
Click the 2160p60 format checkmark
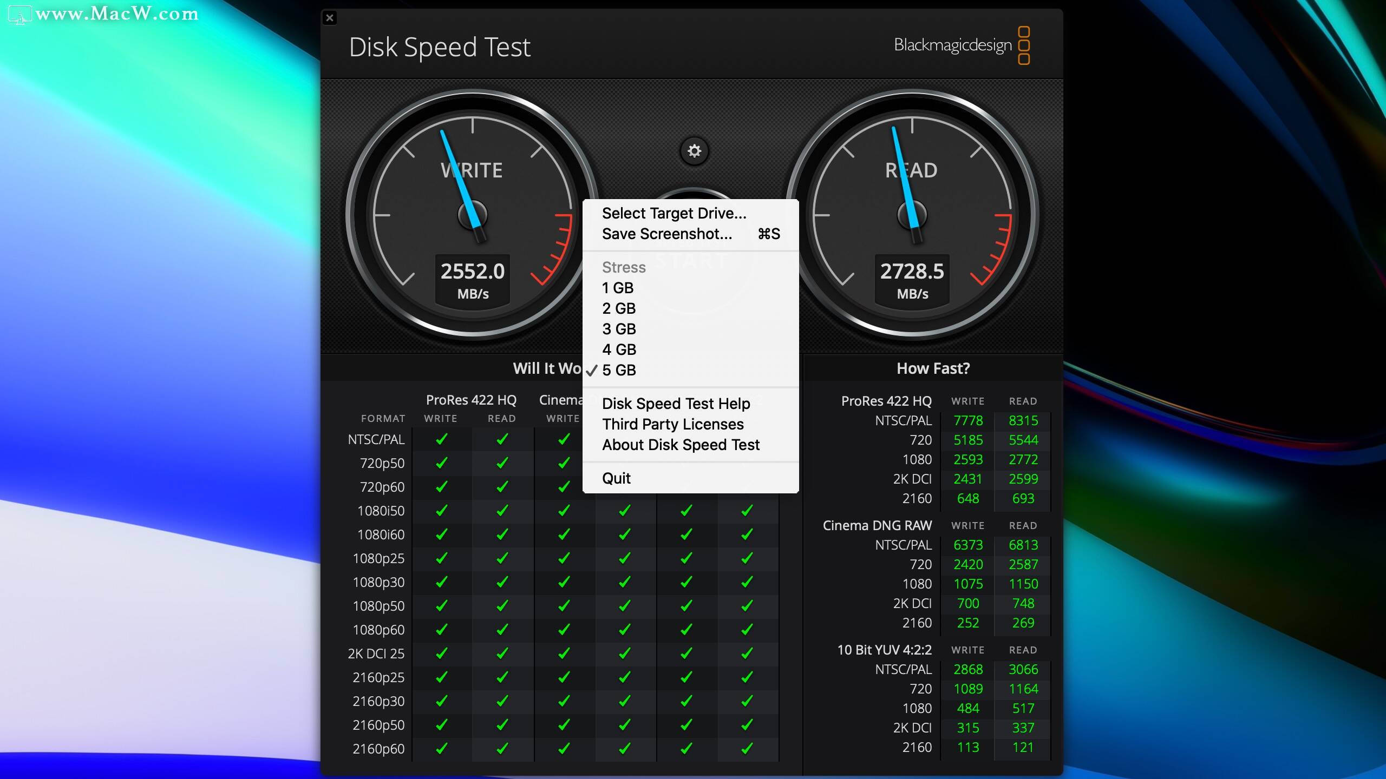pyautogui.click(x=441, y=749)
